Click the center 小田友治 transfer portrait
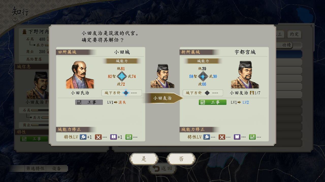Screen dimensions: 325x182 tap(162, 76)
